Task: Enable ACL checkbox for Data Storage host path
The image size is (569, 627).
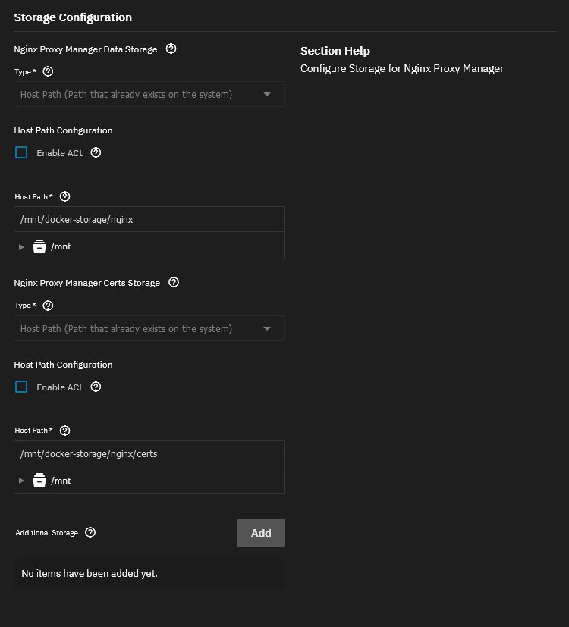Action: 21,152
